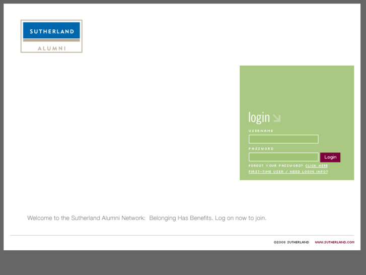Image resolution: width=366 pixels, height=275 pixels.
Task: Click the 'USERNAME' label
Action: pos(261,131)
